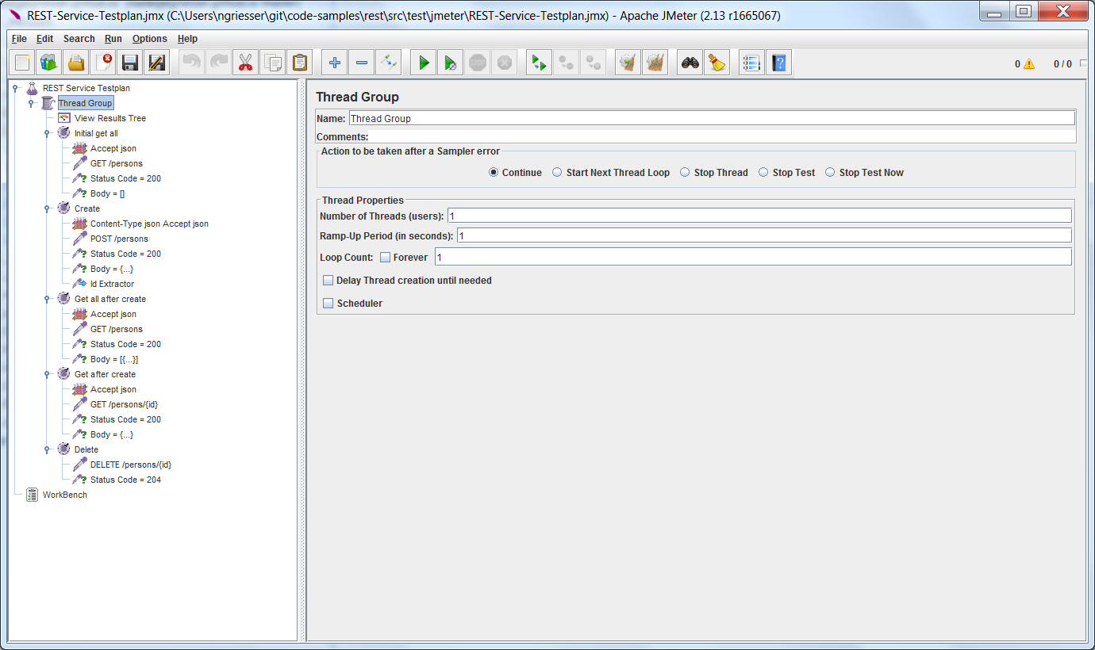1095x650 pixels.
Task: Open the Edit menu
Action: [44, 38]
